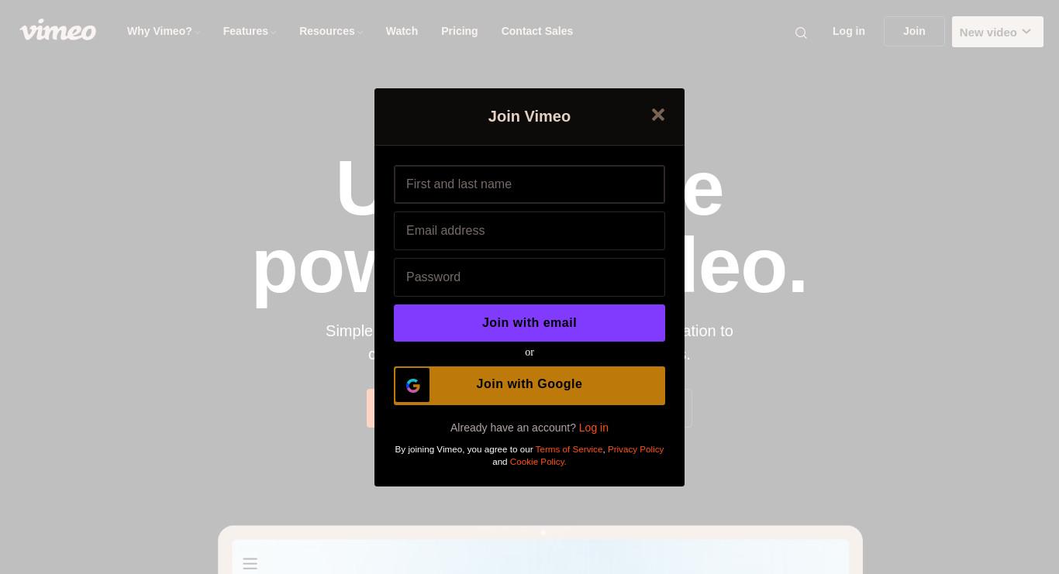Open hamburger menu in preview below

tap(250, 564)
